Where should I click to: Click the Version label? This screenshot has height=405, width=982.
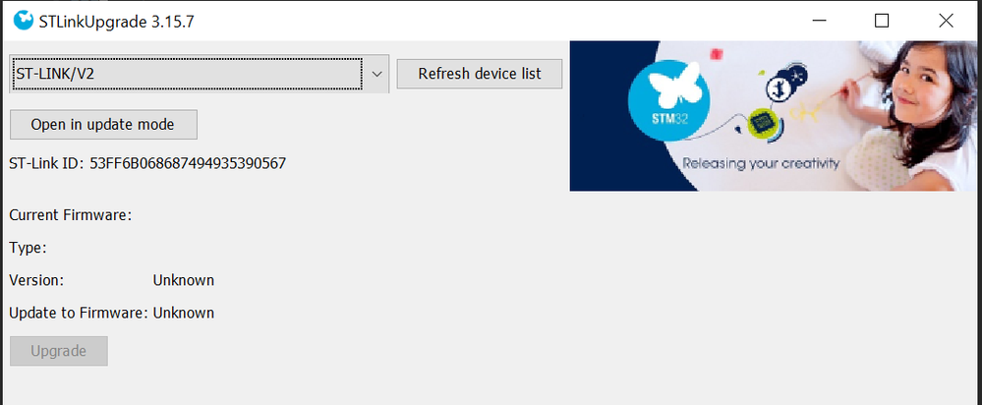[x=37, y=280]
